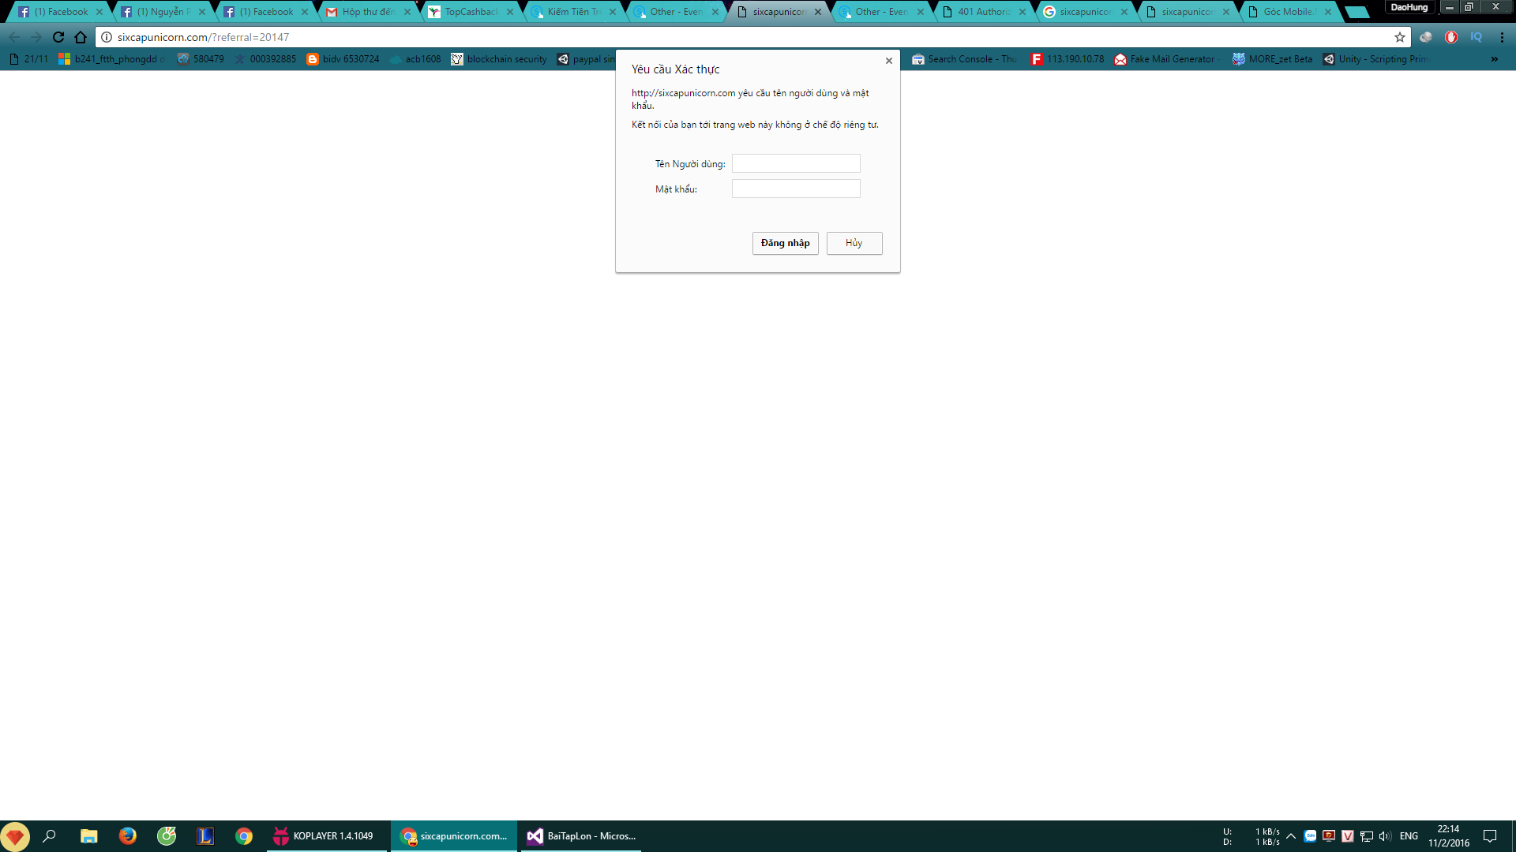Reload the current page

58,37
